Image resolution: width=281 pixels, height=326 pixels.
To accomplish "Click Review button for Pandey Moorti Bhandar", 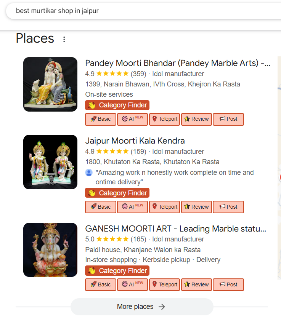I will pyautogui.click(x=196, y=119).
